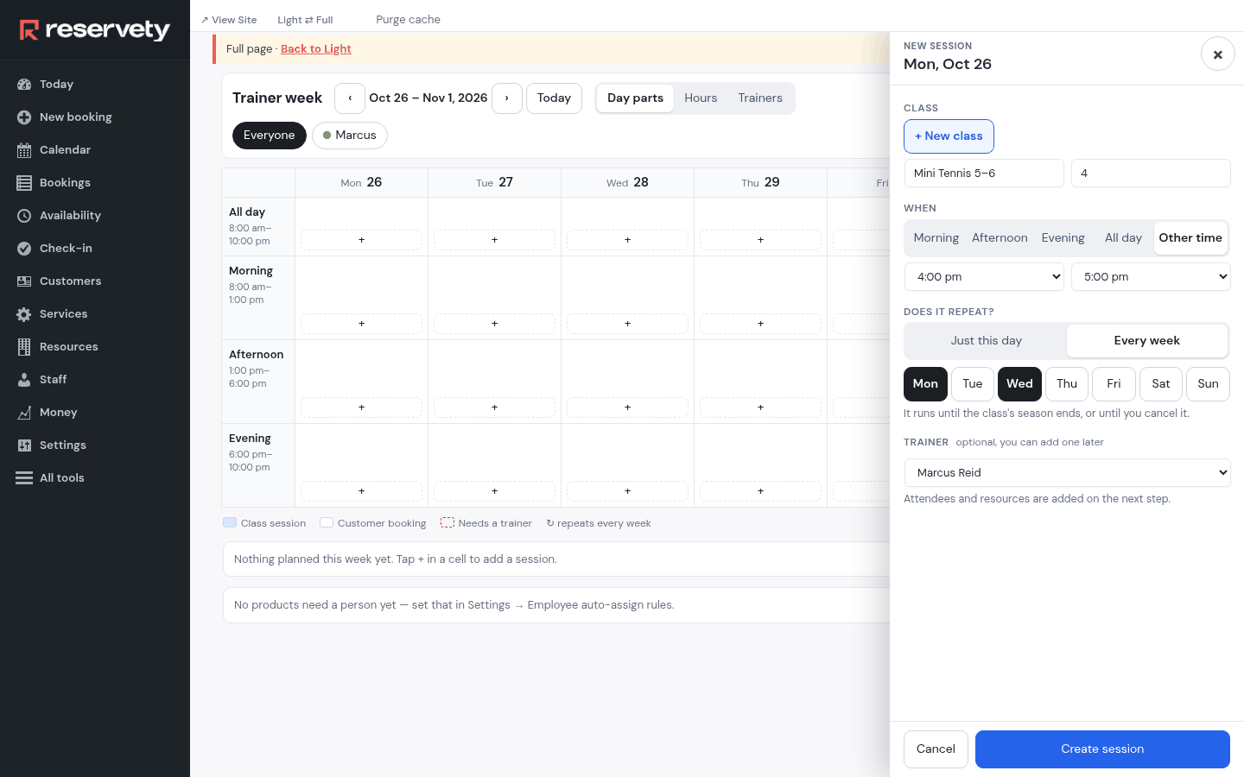This screenshot has height=777, width=1244.
Task: Click the Reservety logo
Action: (x=95, y=30)
